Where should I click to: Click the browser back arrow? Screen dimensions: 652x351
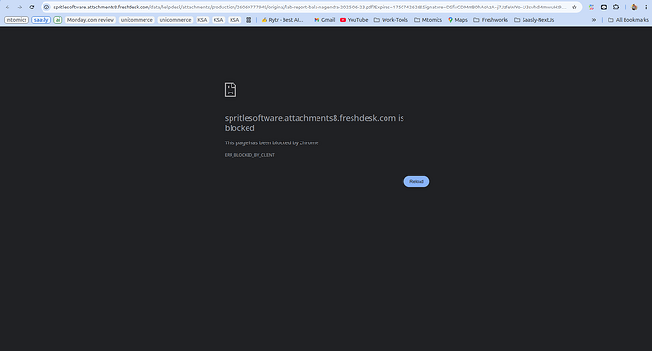(x=8, y=7)
